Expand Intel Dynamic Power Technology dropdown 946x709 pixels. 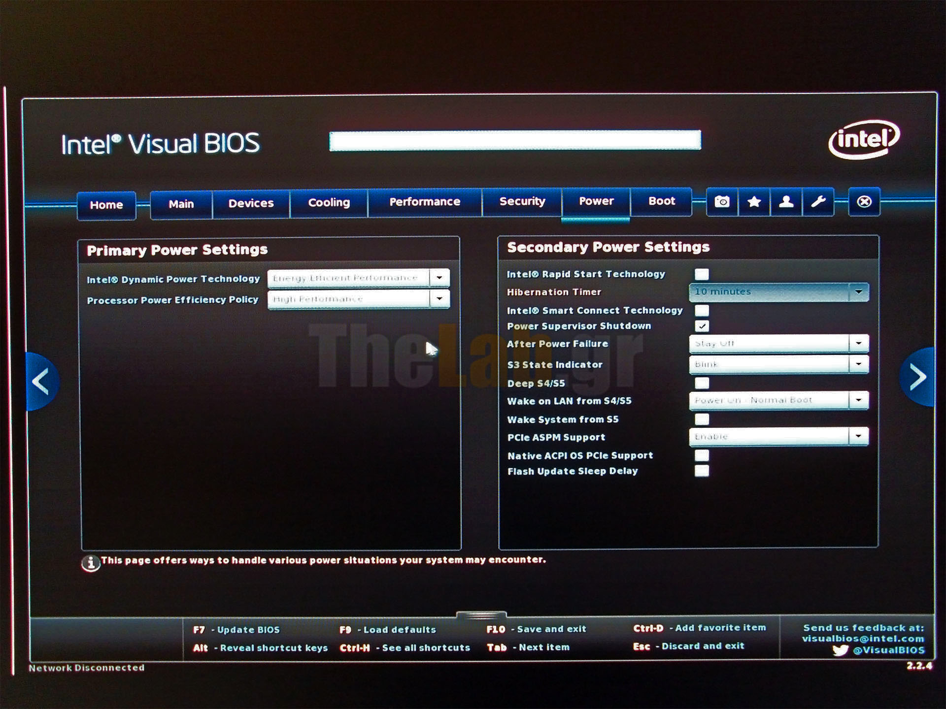pos(439,278)
